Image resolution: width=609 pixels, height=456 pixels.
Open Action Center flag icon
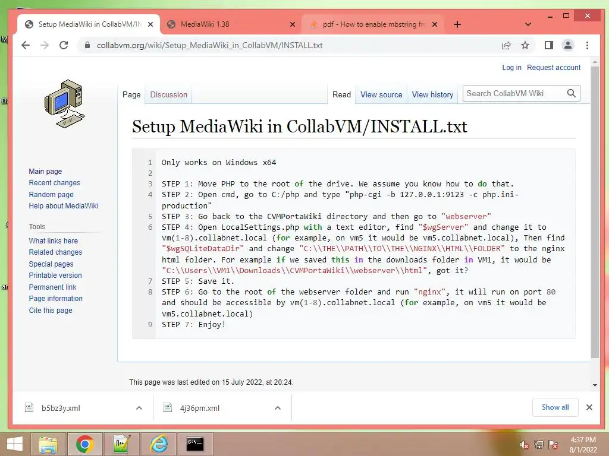(x=553, y=445)
